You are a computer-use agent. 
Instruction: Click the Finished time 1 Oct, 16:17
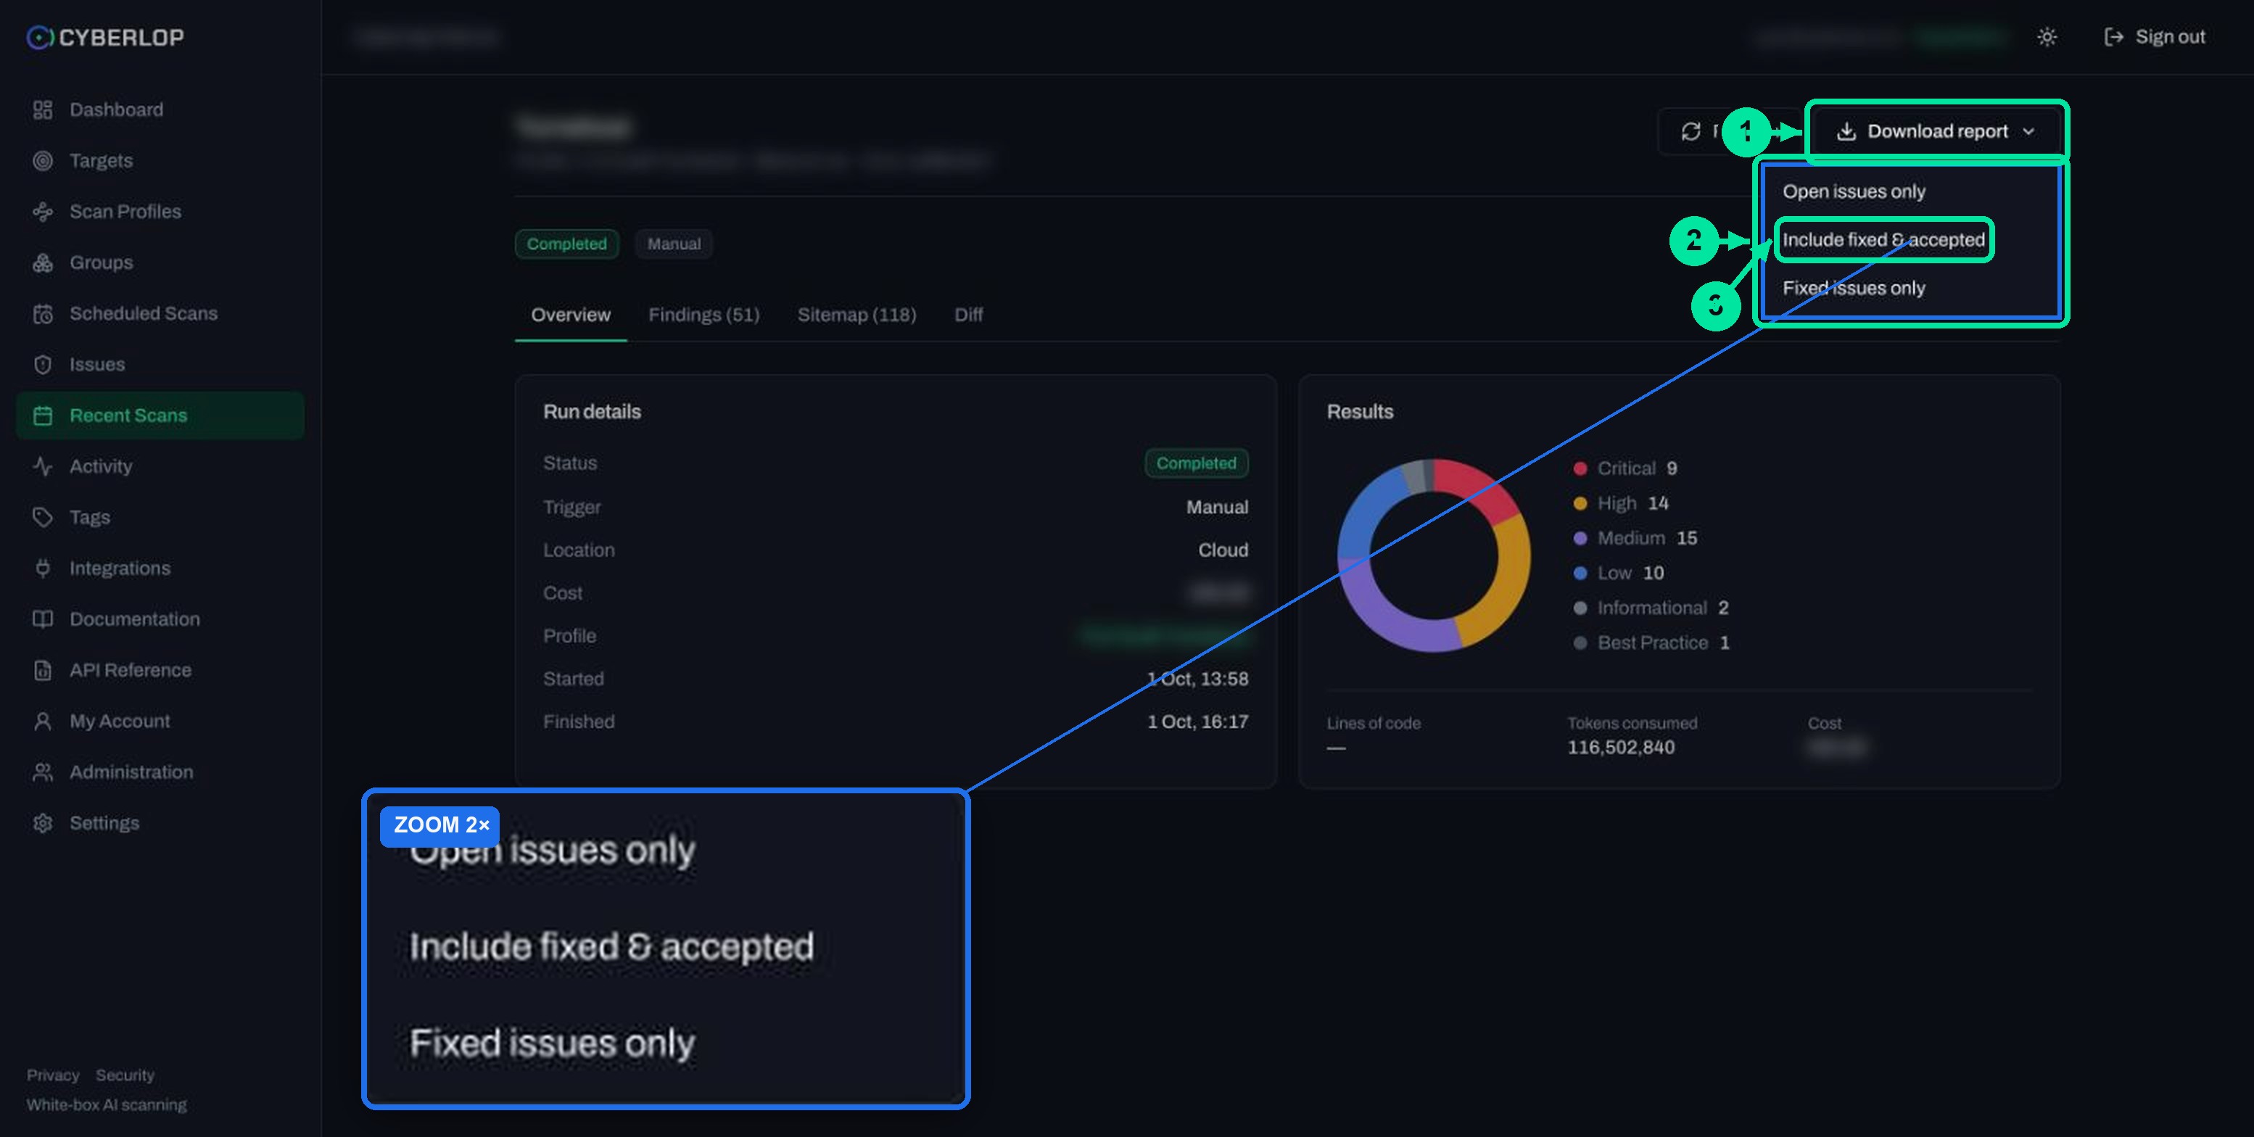click(1197, 722)
